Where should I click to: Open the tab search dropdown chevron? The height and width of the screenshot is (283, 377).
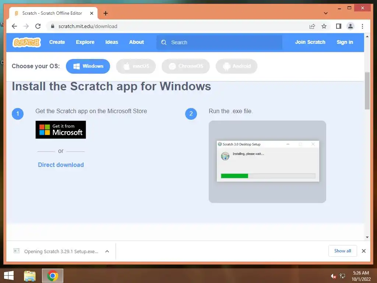point(325,13)
